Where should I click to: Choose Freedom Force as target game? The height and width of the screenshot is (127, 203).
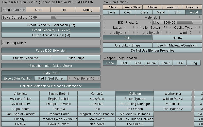59,114
